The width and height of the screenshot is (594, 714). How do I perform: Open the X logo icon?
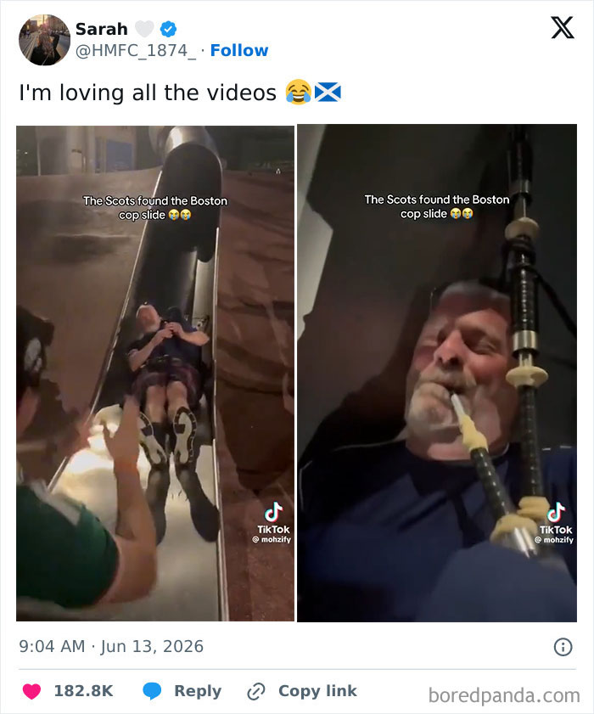[x=563, y=28]
